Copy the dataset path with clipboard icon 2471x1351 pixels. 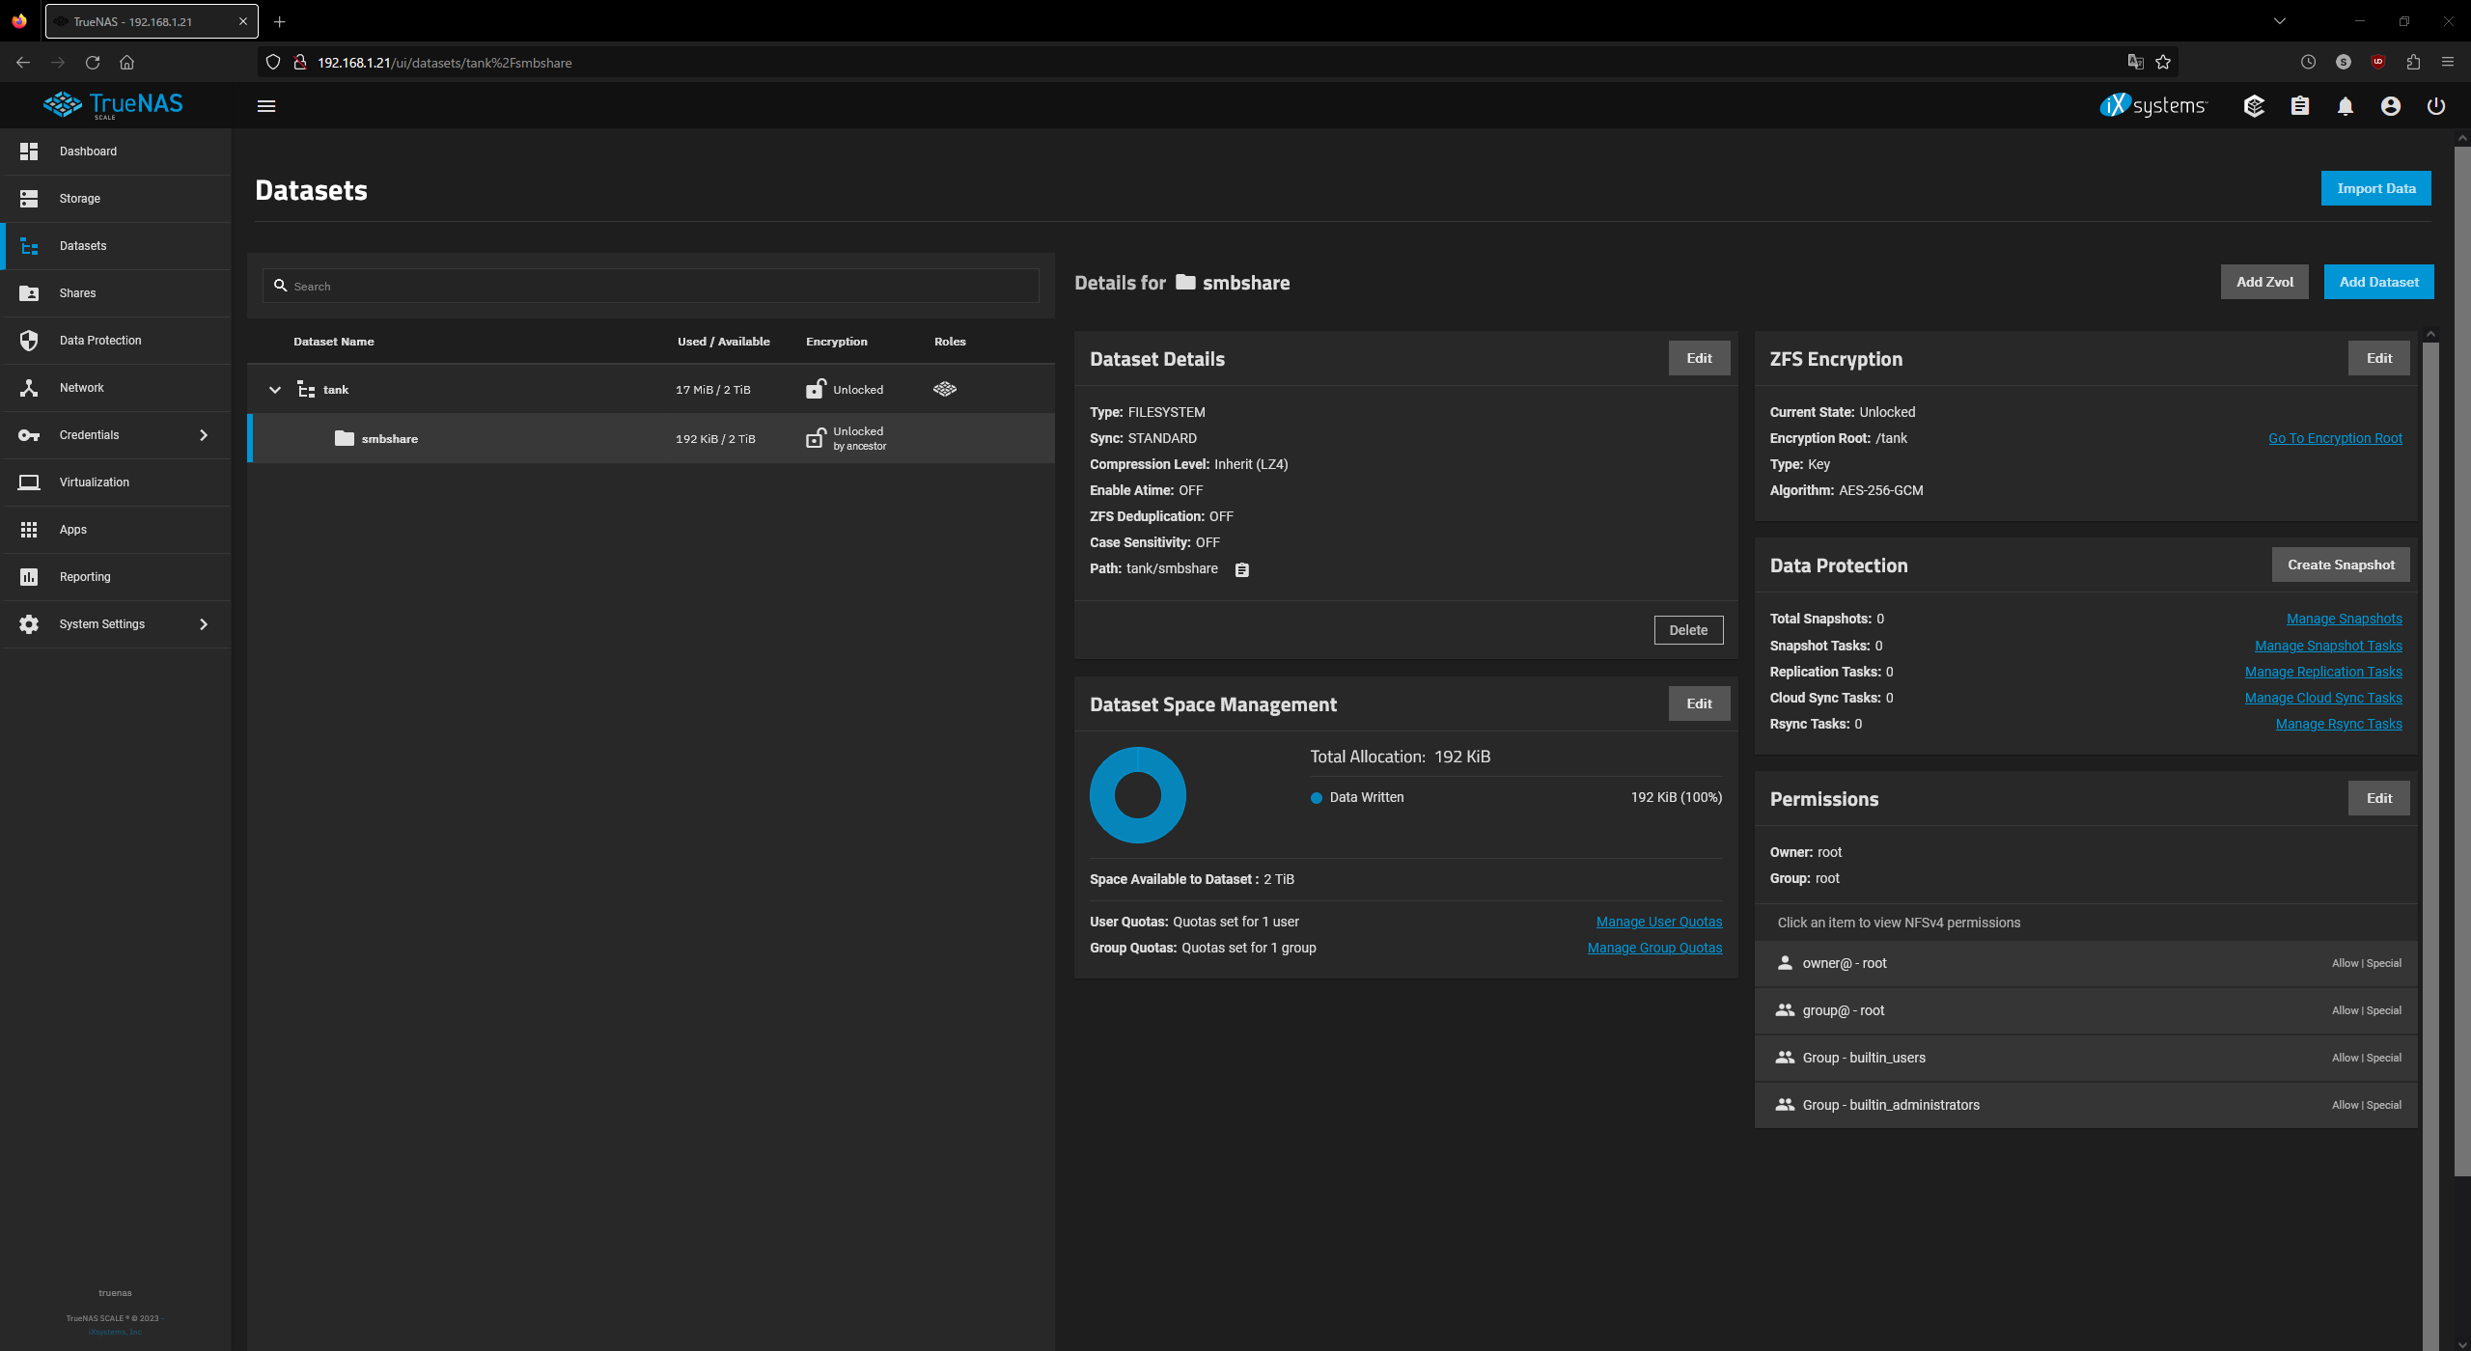(x=1242, y=570)
